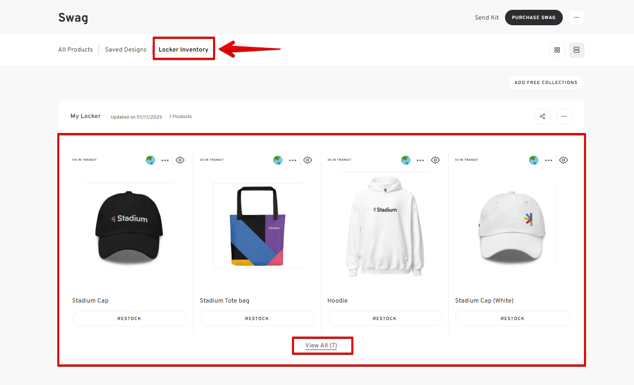Screen dimensions: 634x385
Task: Switch to the All Products tab
Action: pyautogui.click(x=75, y=50)
